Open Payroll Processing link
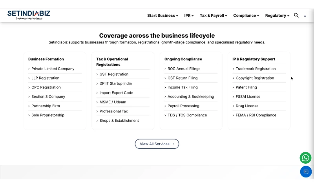The width and height of the screenshot is (314, 188). [183, 106]
